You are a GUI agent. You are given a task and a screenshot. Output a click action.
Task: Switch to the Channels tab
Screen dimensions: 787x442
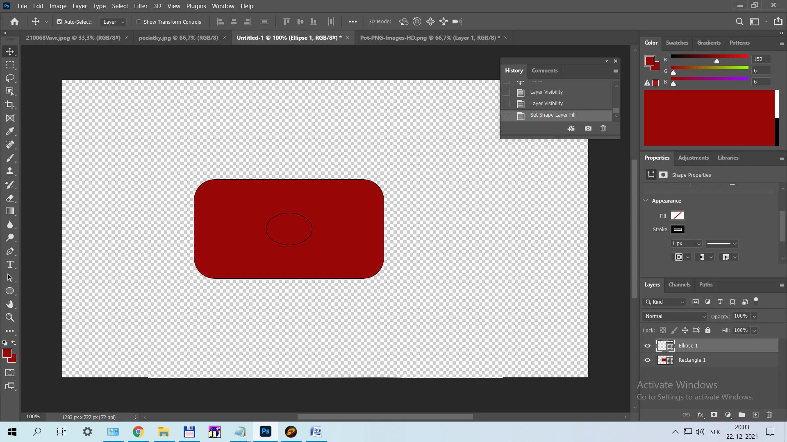[x=679, y=285]
